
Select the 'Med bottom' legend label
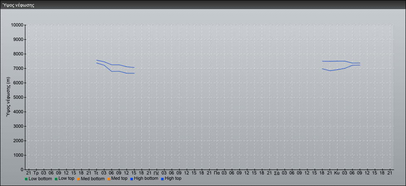[x=93, y=179]
